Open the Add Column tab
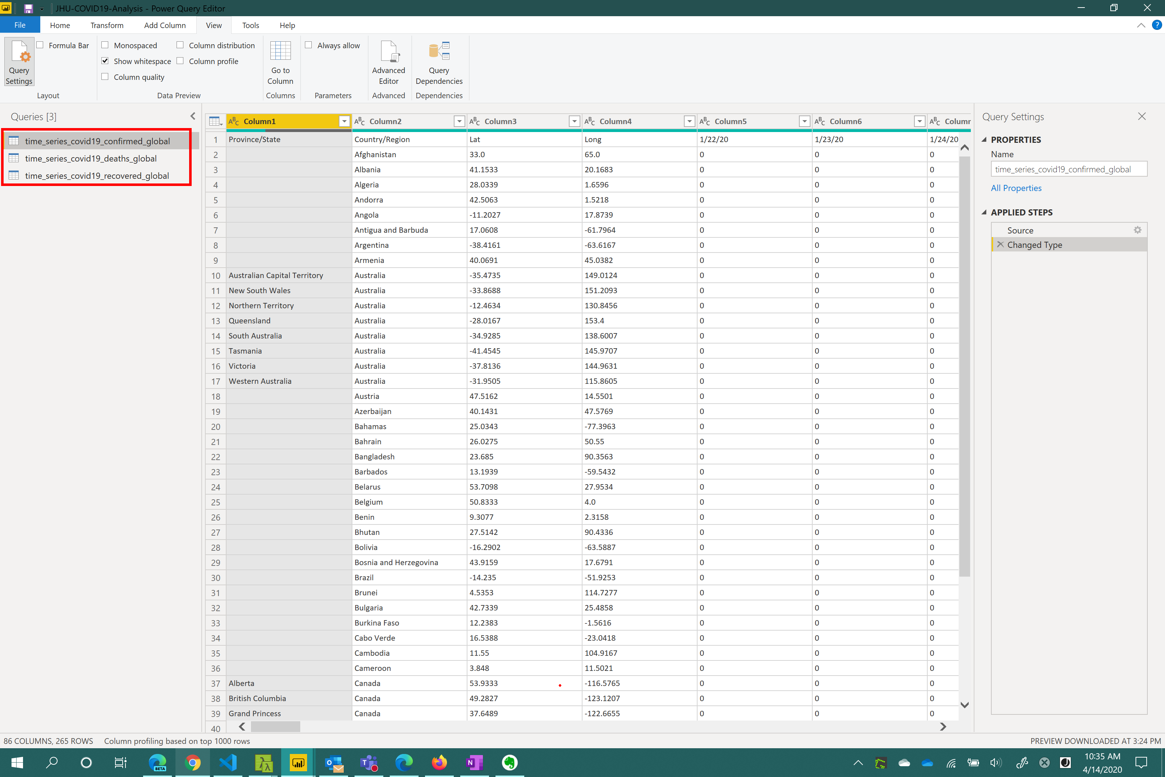The height and width of the screenshot is (777, 1165). tap(164, 25)
